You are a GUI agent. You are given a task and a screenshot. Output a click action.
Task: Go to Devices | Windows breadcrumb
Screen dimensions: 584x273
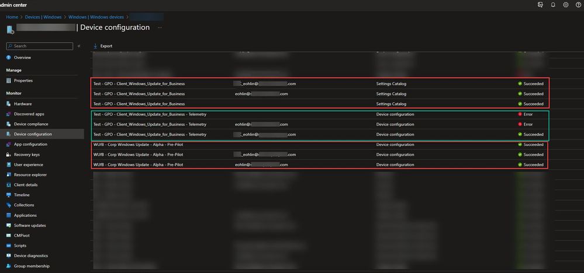click(43, 17)
